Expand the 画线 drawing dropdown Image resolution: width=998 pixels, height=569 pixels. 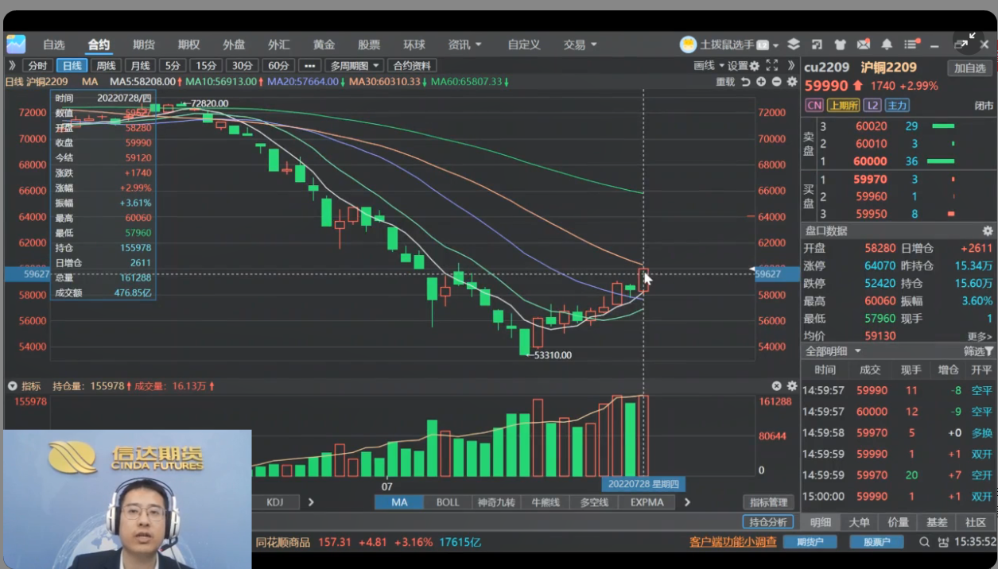(709, 65)
